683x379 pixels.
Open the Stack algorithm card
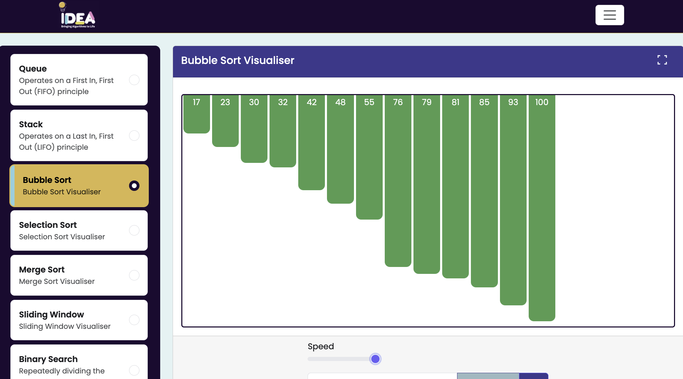click(x=69, y=136)
